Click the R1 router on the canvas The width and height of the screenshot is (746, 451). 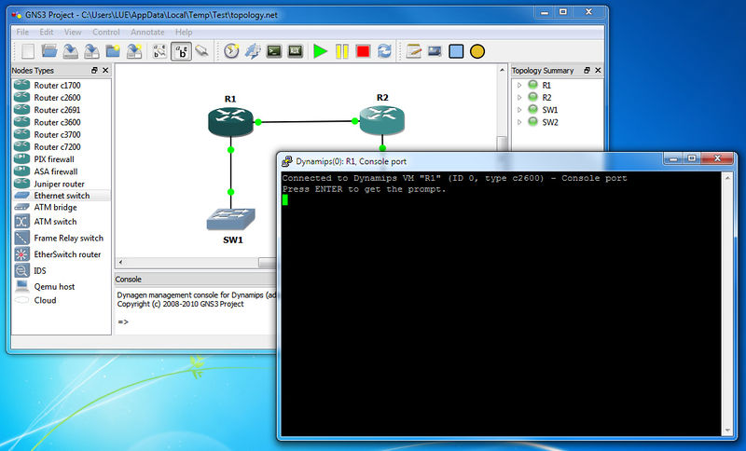[230, 121]
